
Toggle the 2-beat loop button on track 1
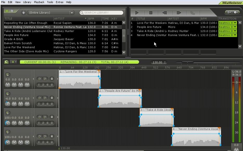pos(43,85)
